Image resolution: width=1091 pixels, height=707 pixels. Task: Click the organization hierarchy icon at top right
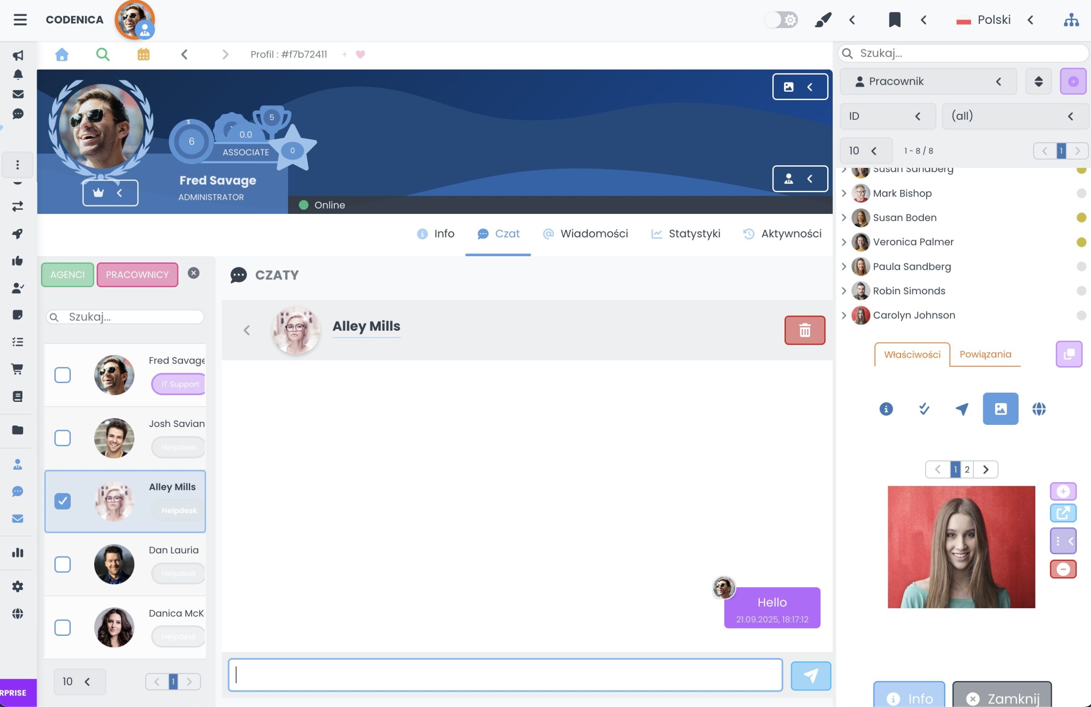pos(1071,20)
